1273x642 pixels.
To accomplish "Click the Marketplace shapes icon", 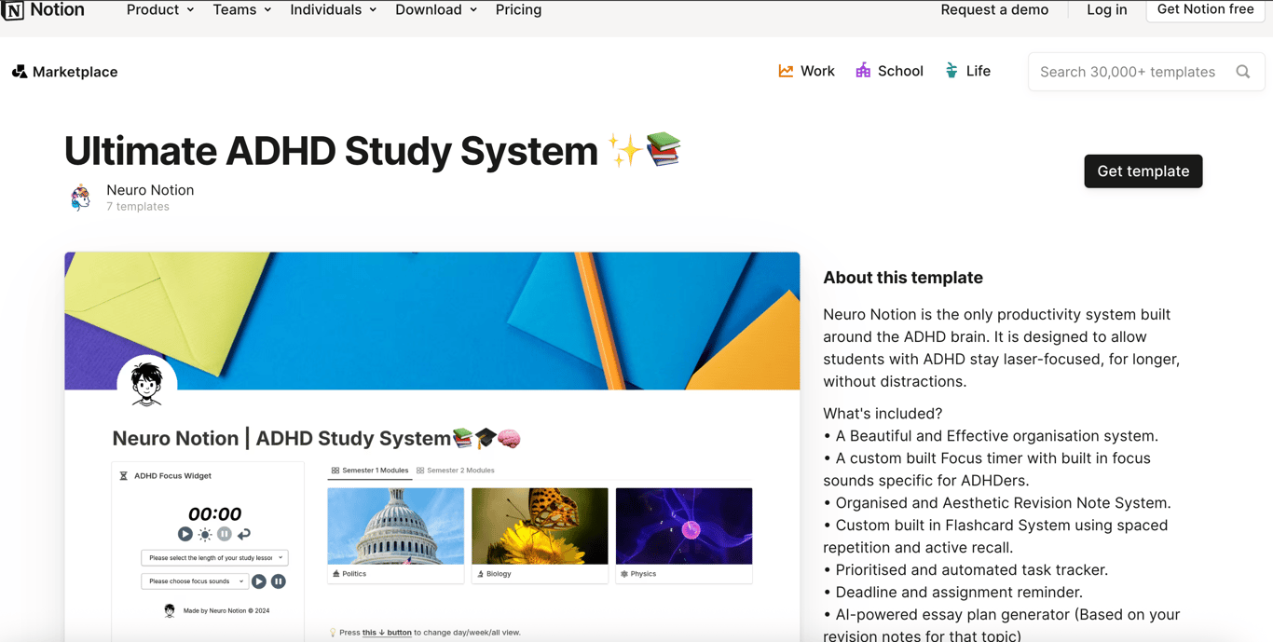I will click(x=19, y=72).
